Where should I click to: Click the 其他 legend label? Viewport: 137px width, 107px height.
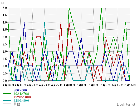pos(17,104)
